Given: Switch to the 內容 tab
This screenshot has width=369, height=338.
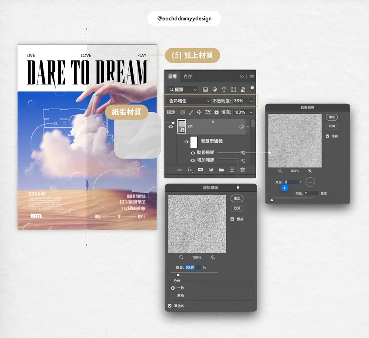Looking at the screenshot, I should (x=188, y=76).
